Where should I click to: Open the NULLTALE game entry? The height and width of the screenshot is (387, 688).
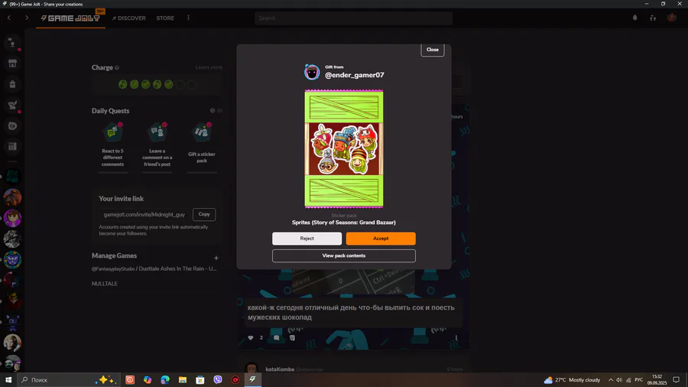click(105, 284)
